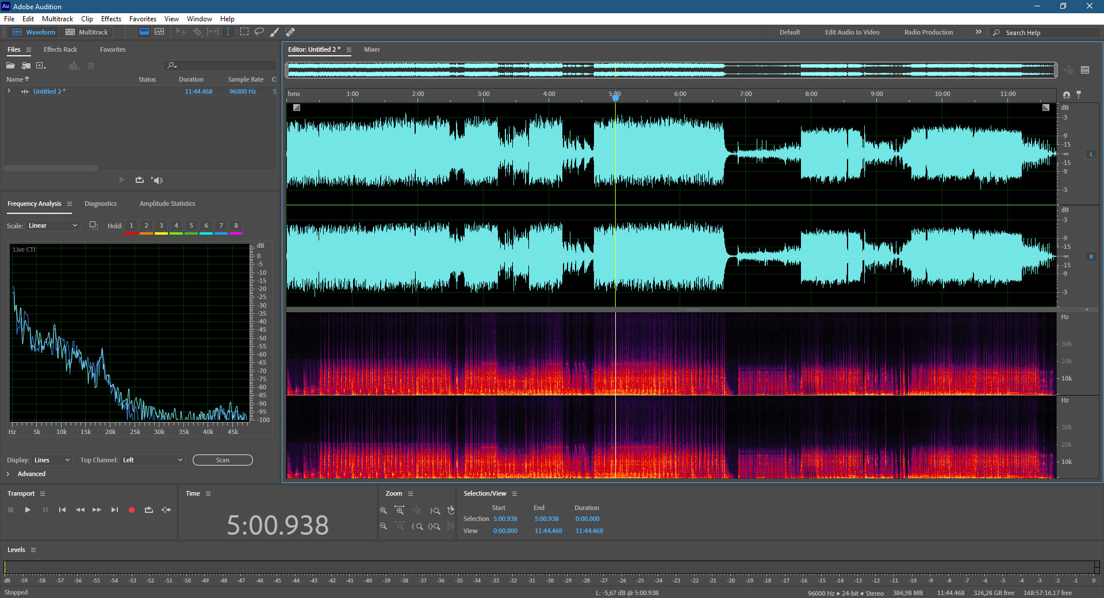
Task: Open the Scale dropdown set to Linear
Action: click(x=53, y=225)
